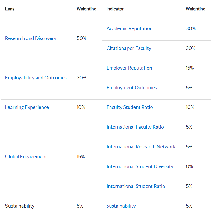Click the Lens column header
The image size is (212, 219).
pyautogui.click(x=10, y=9)
